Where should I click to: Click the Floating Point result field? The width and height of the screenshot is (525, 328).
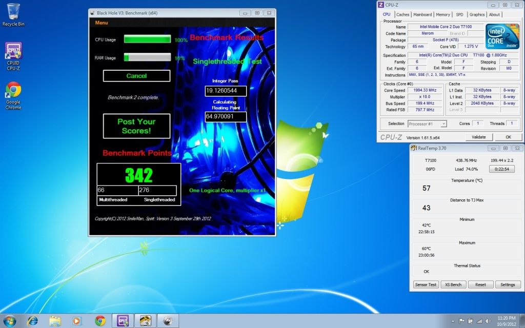[226, 117]
